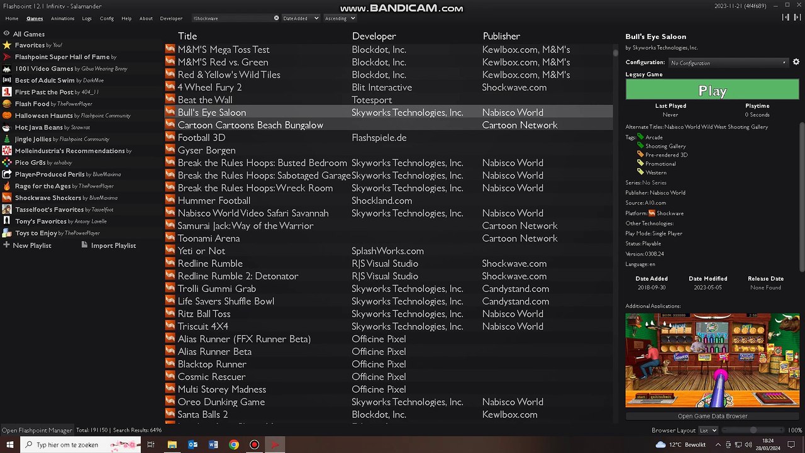Select the Redline Rumble 2: Detonator game row
Screen dimensions: 805x453
click(x=389, y=276)
